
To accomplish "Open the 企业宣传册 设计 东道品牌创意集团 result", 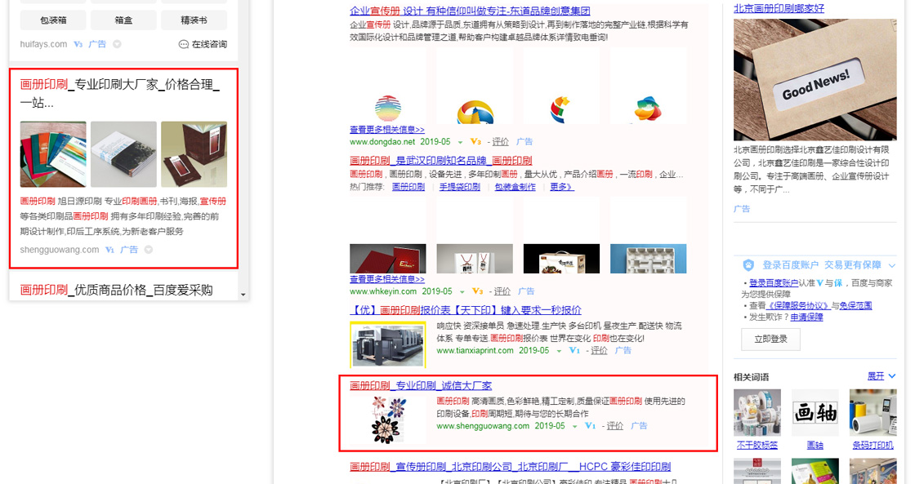I will [470, 11].
